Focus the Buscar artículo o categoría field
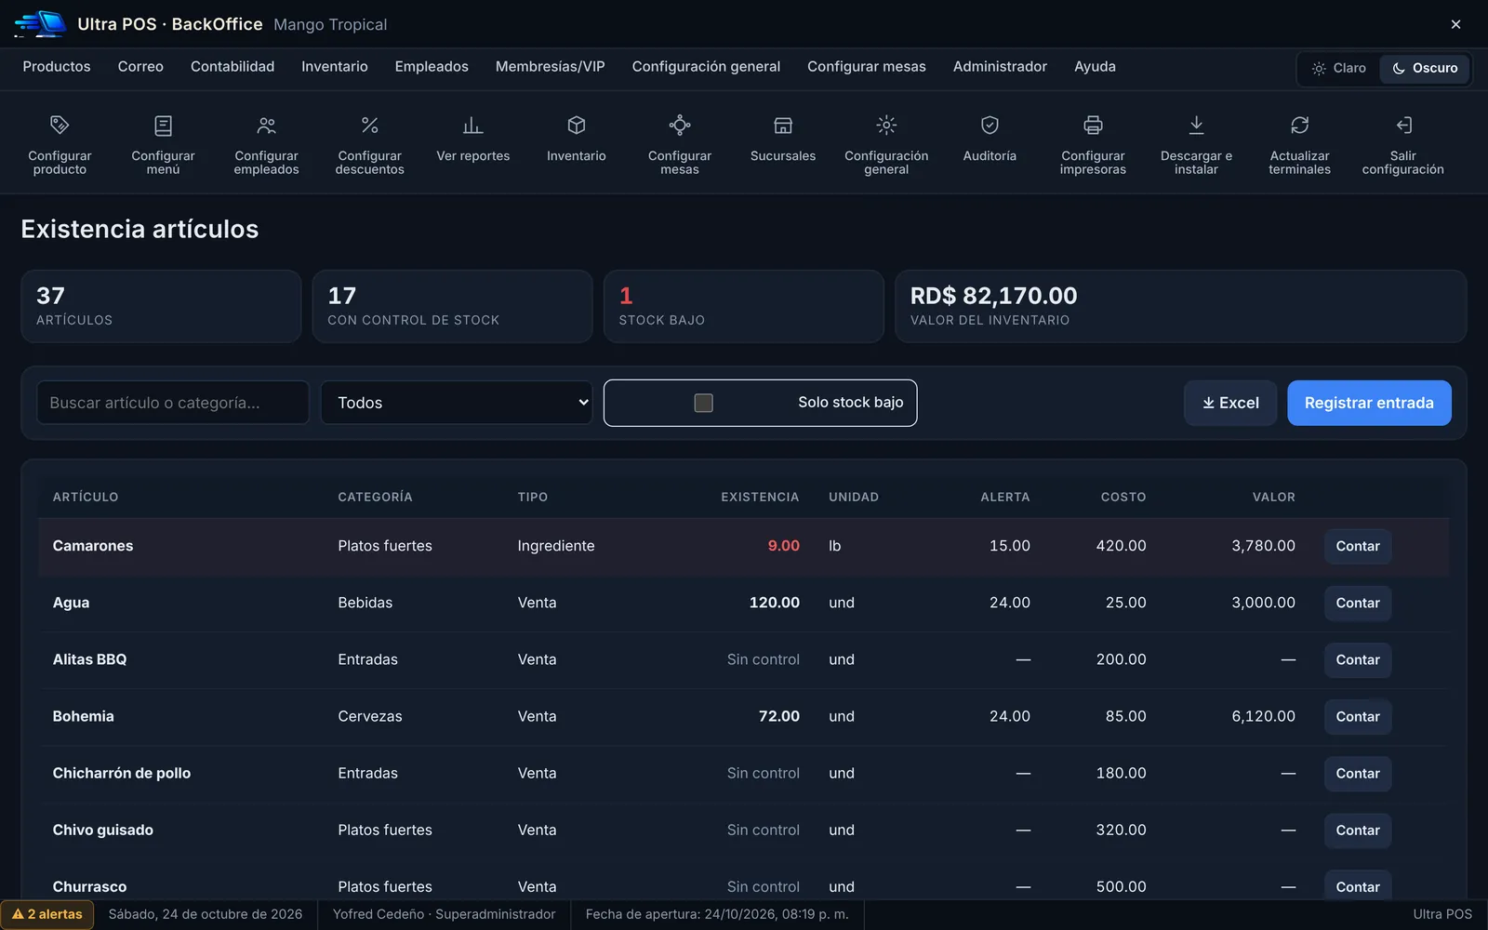Image resolution: width=1488 pixels, height=930 pixels. click(173, 403)
